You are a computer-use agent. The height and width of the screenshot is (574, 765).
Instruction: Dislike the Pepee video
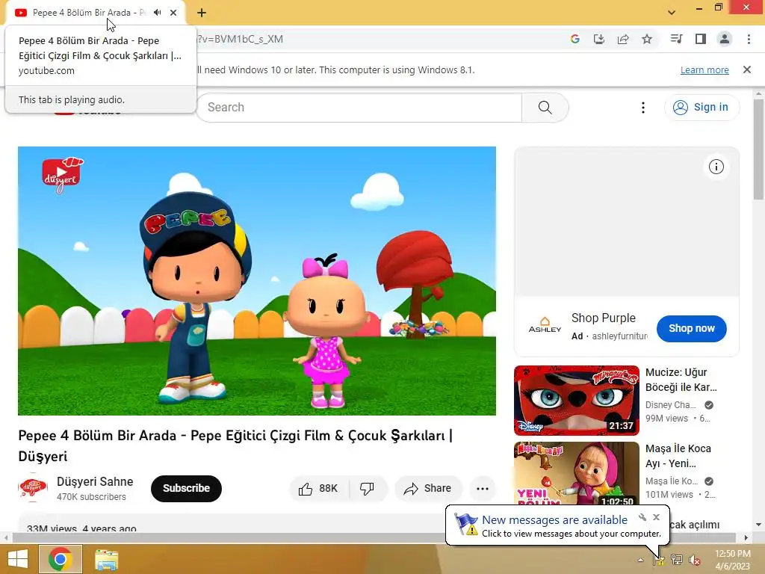[x=368, y=489]
